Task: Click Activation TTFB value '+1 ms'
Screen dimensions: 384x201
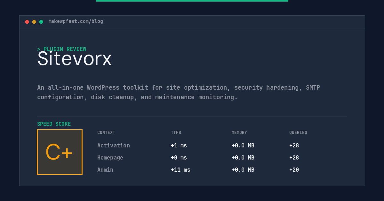Action: [x=179, y=145]
